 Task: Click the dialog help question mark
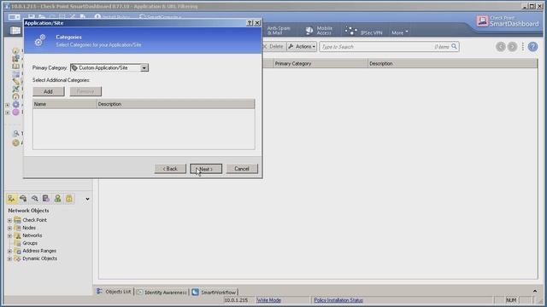(250, 23)
